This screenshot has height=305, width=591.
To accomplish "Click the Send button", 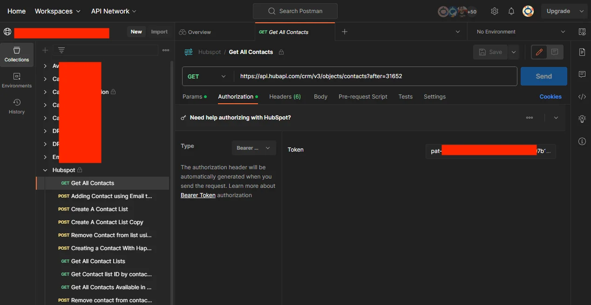I will click(543, 76).
